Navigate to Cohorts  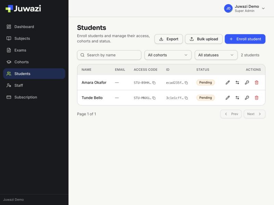[x=34, y=62]
